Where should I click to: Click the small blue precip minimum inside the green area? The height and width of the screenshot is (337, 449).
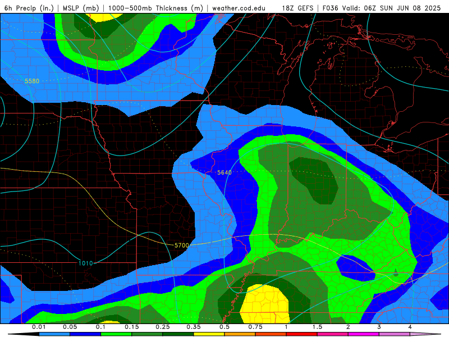pos(356,268)
